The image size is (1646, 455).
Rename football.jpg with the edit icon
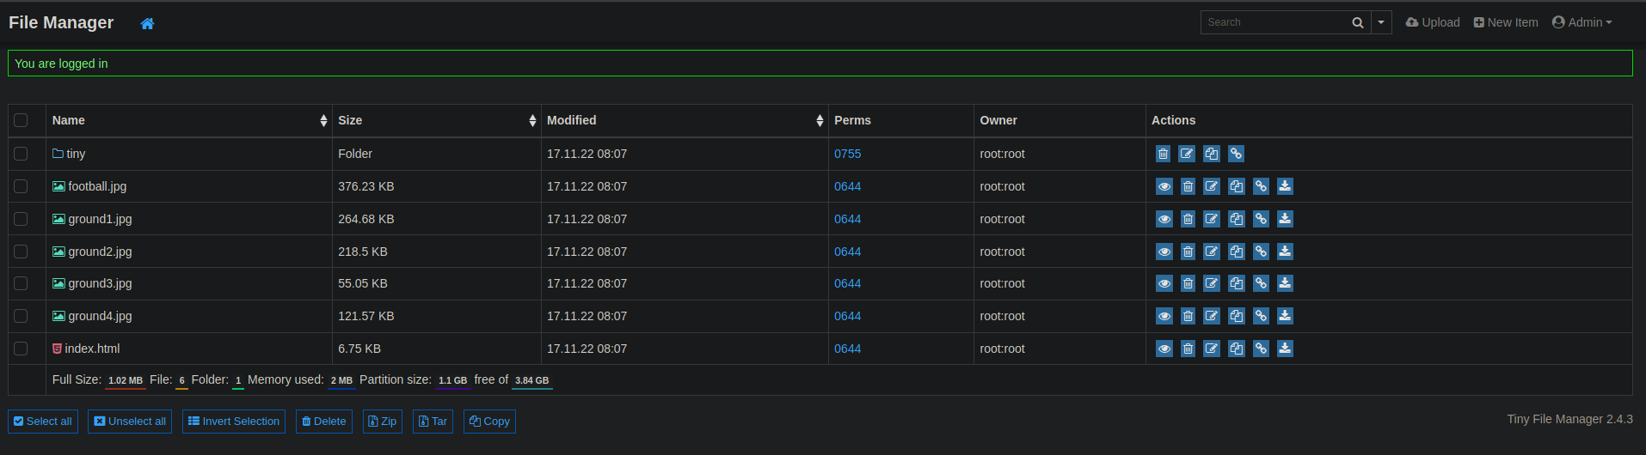coord(1212,186)
